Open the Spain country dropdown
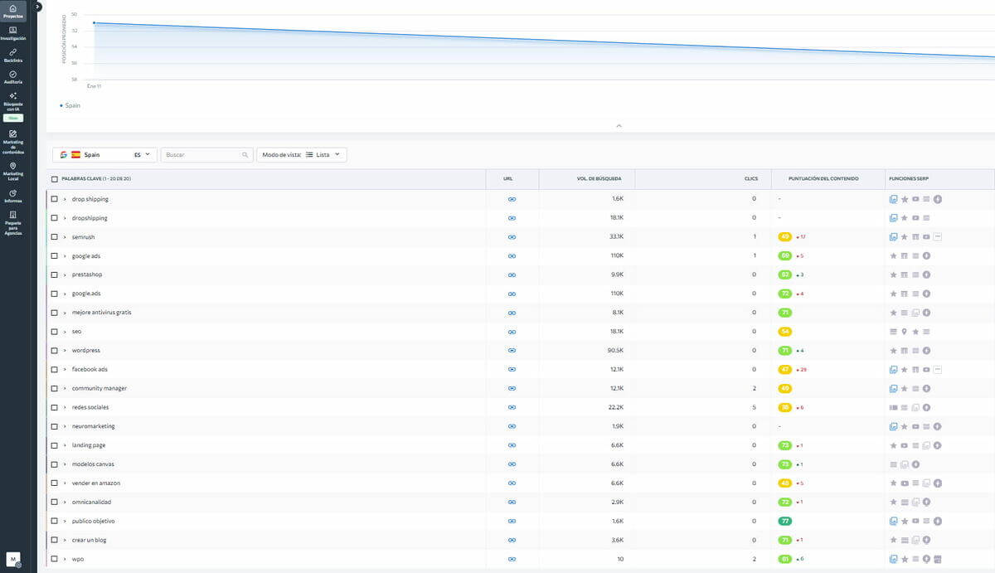 tap(104, 155)
